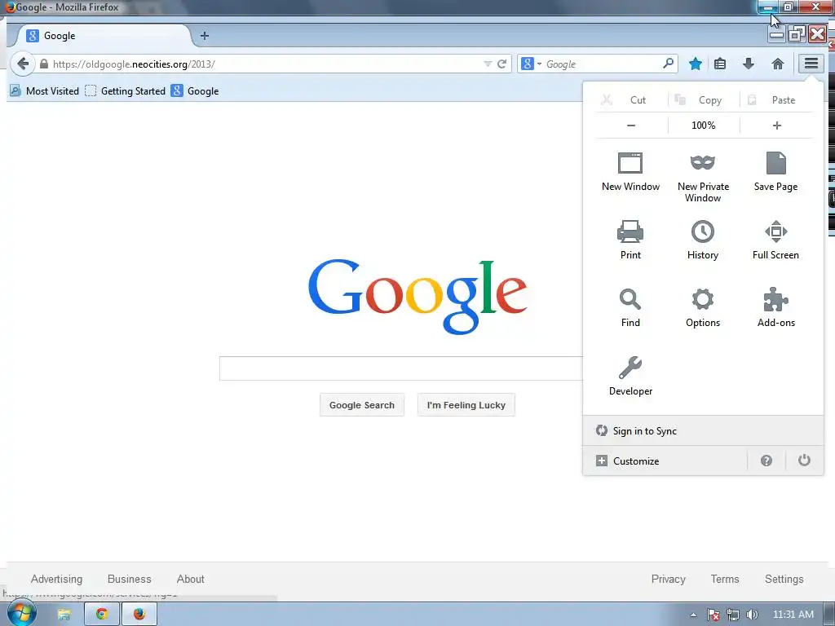This screenshot has width=835, height=626.
Task: Open New Window from the menu panel
Action: coord(630,171)
